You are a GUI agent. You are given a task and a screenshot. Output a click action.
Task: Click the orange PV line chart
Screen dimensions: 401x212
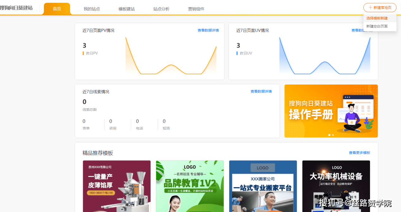point(171,56)
